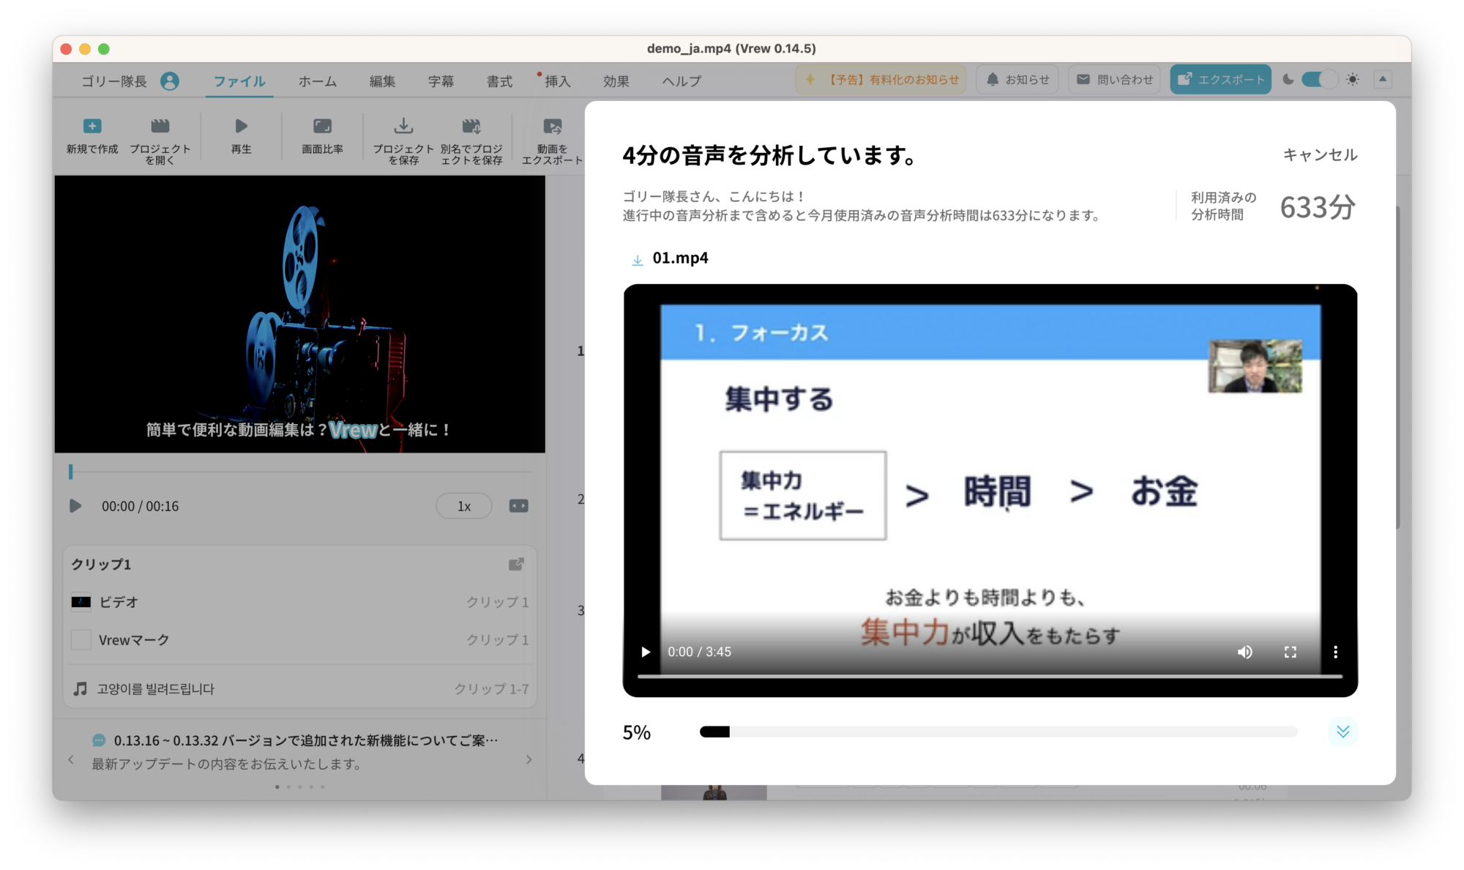Select the ビデオ thumbnail row
Screen dimensions: 1464x870
point(300,602)
